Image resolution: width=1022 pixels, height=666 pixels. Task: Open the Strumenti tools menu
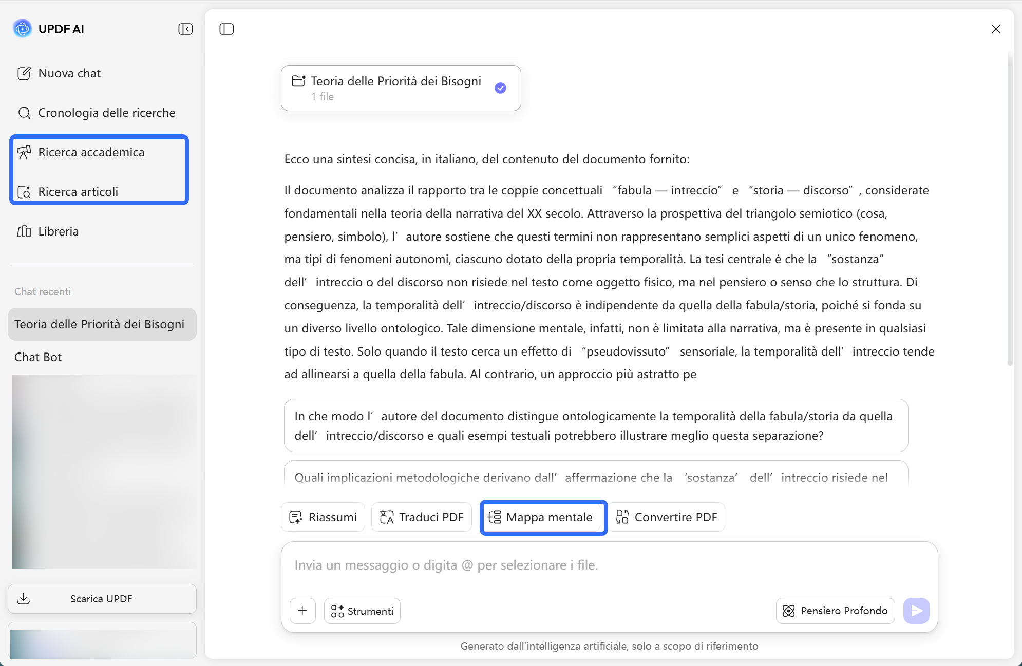point(362,611)
